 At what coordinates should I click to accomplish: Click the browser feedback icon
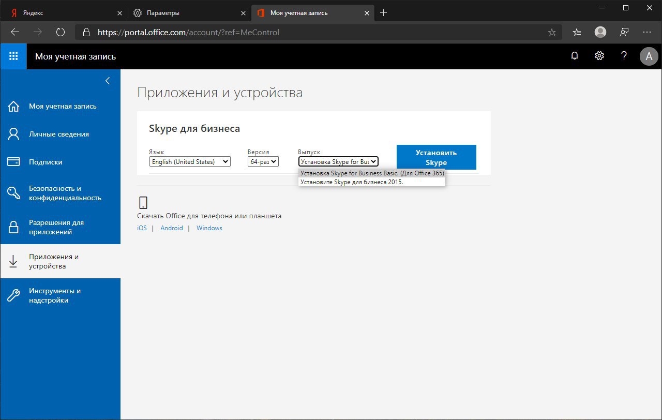(x=624, y=32)
